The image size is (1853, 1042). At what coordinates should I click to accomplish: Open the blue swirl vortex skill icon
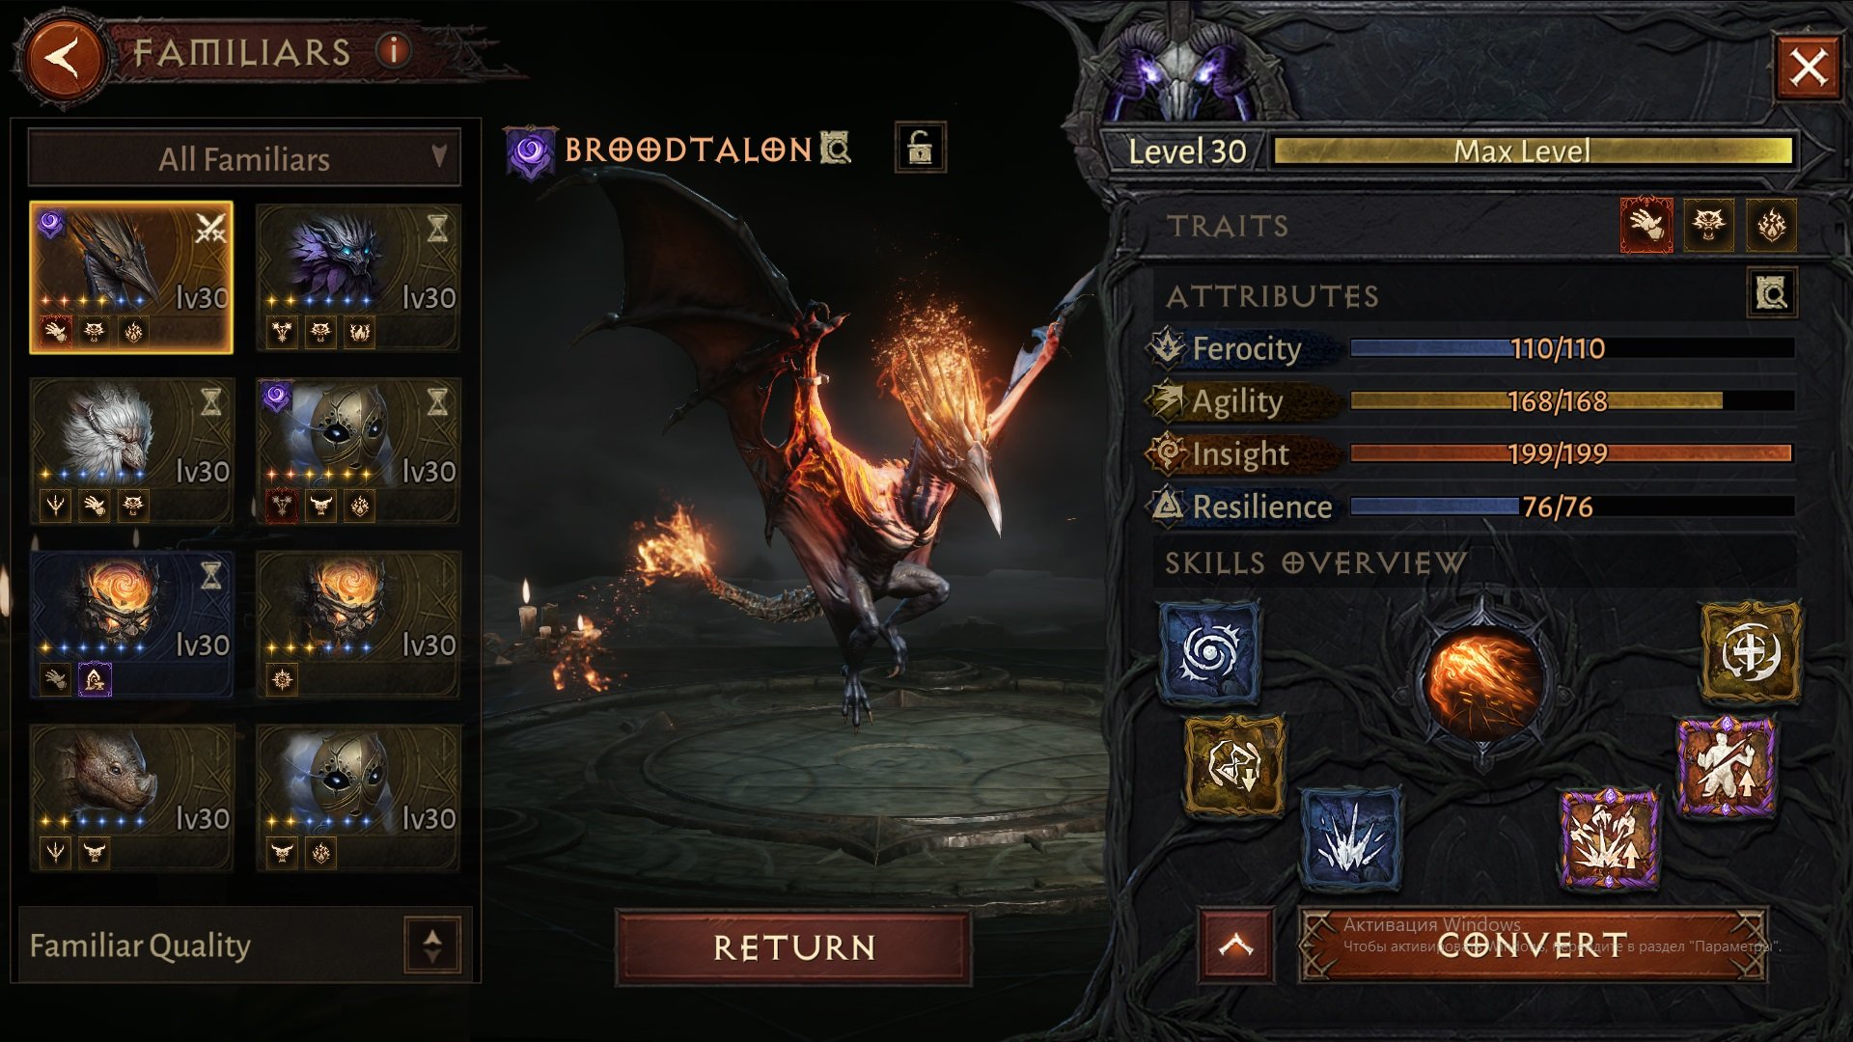click(x=1209, y=652)
